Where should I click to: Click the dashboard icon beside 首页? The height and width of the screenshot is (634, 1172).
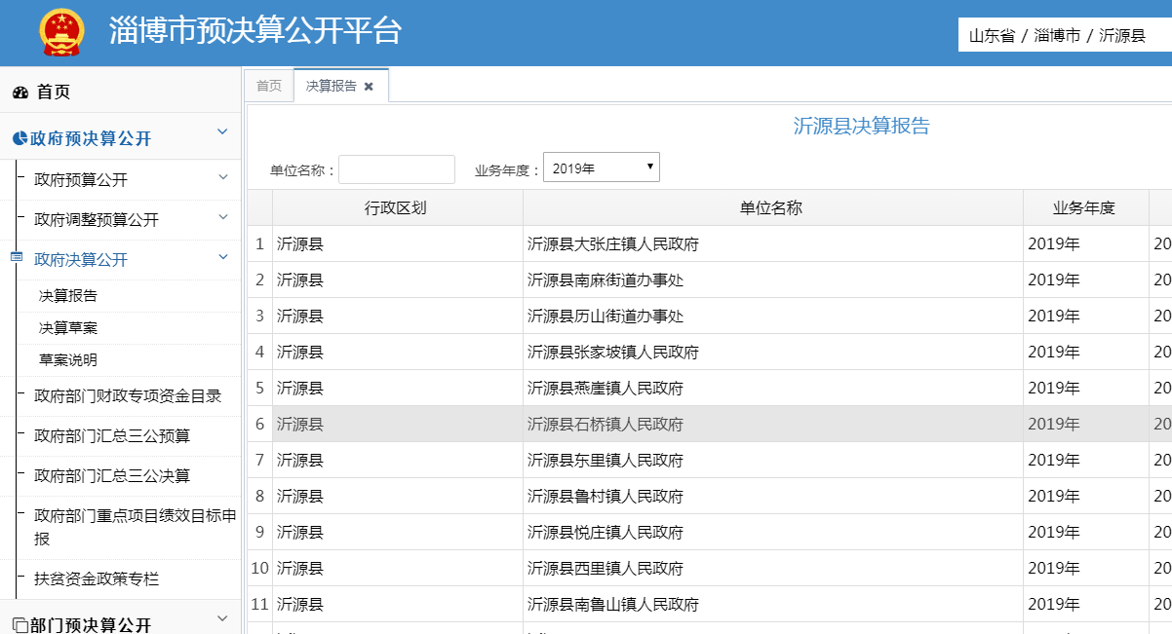(x=20, y=93)
